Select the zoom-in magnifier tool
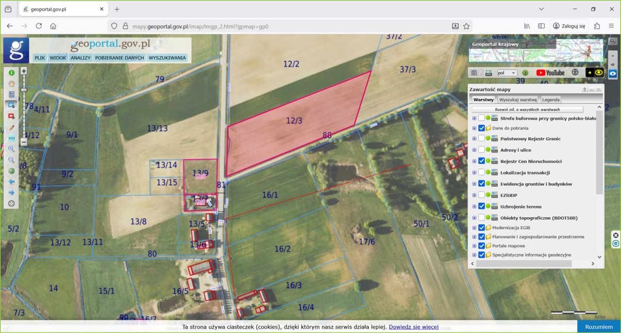The width and height of the screenshot is (621, 333). (x=11, y=149)
